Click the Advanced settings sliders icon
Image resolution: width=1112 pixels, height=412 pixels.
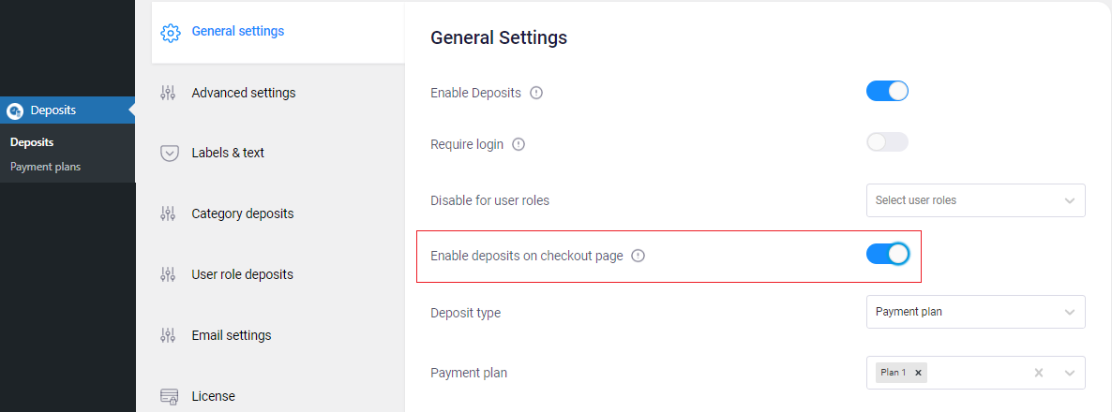tap(168, 93)
